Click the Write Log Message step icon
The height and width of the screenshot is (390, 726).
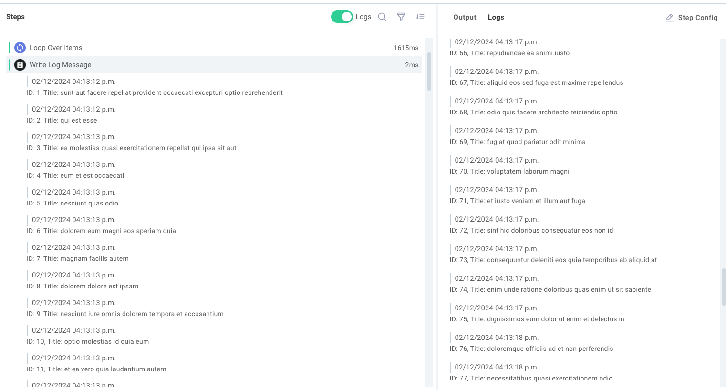click(x=20, y=65)
